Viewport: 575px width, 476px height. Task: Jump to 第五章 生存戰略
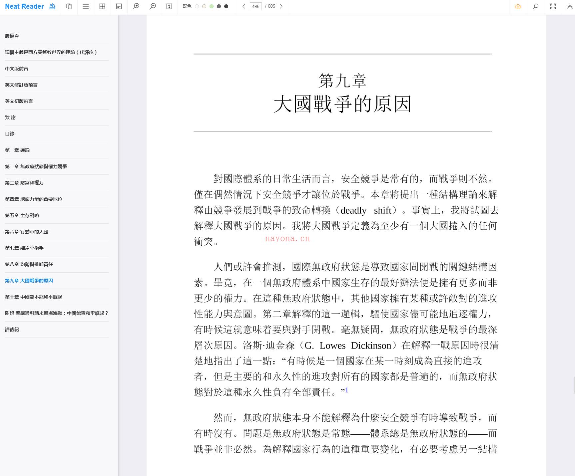(22, 215)
